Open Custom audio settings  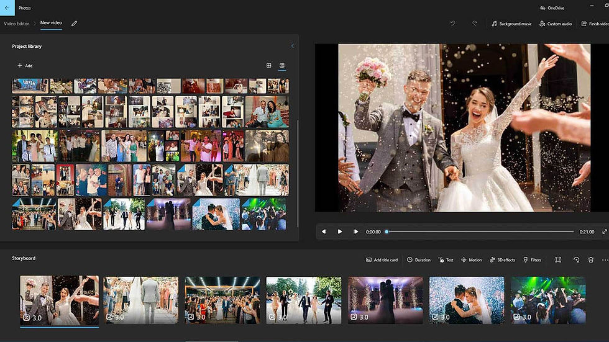[556, 24]
